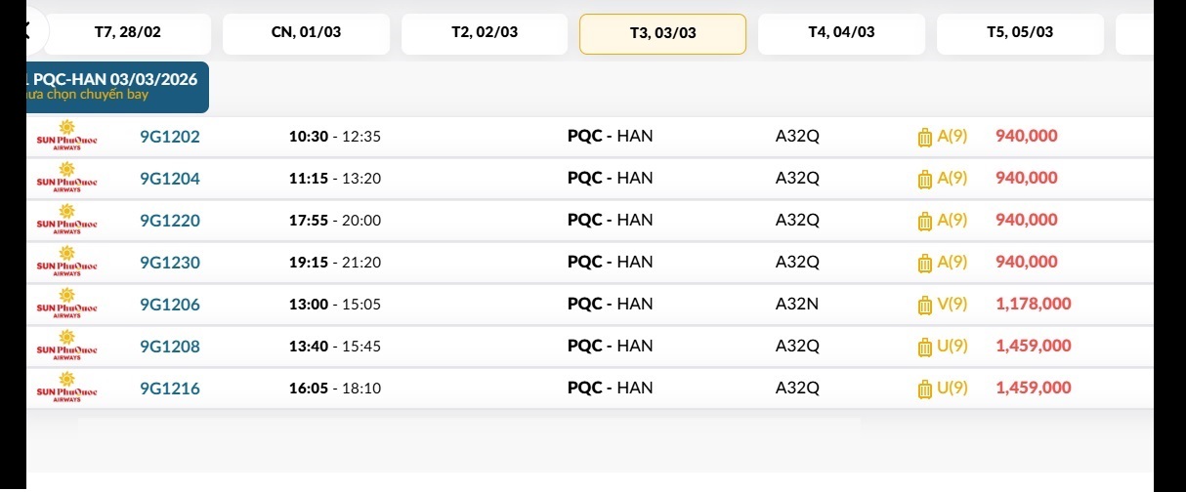The image size is (1186, 492).
Task: Select 1,178,000 fare for flight 9G1206
Action: click(x=1033, y=305)
